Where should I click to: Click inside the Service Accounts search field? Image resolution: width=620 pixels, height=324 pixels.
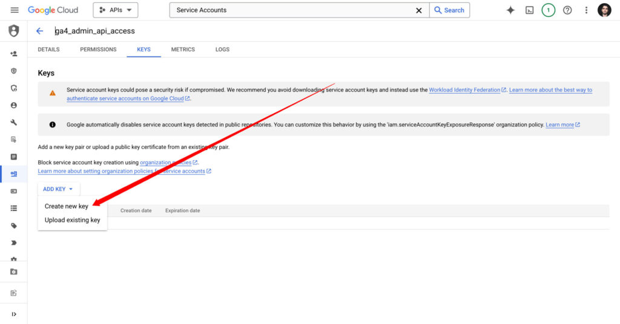pyautogui.click(x=291, y=10)
